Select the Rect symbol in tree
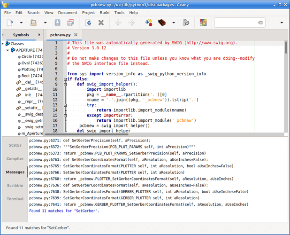 pyautogui.click(x=30, y=76)
